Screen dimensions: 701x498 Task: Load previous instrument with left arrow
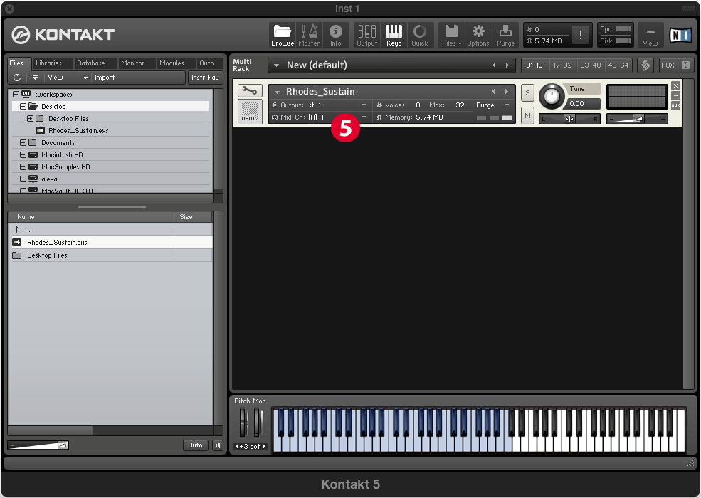coord(494,92)
